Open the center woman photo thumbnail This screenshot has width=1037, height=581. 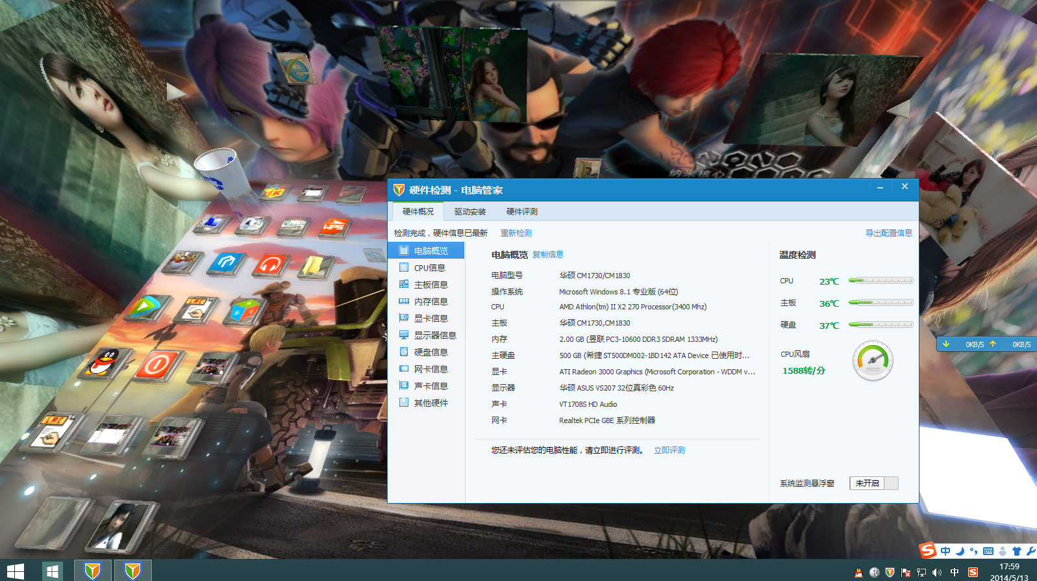pos(453,74)
